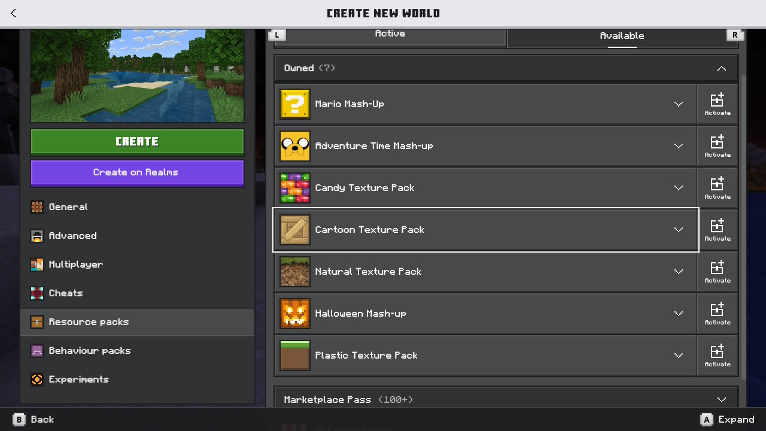Activate the Cartoon Texture Pack
The width and height of the screenshot is (766, 431).
pos(718,230)
